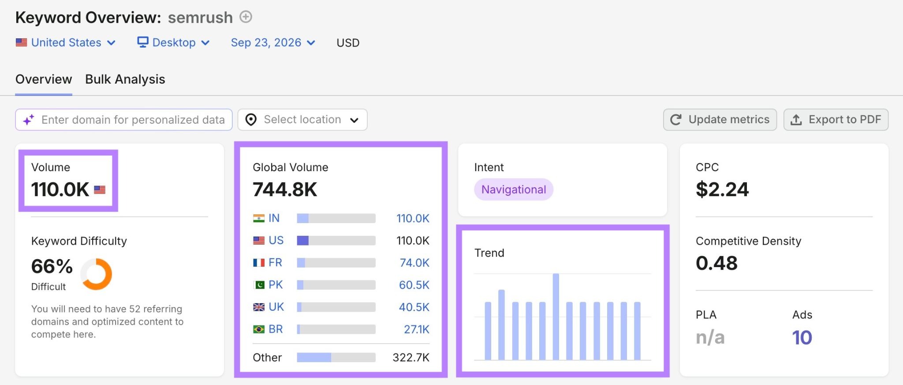Open the PK country link
Viewport: 903px width, 385px height.
pos(276,285)
